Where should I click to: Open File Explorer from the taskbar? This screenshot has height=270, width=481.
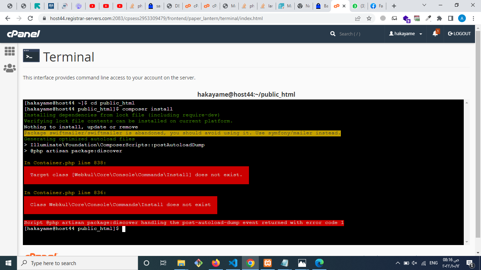pos(181,263)
